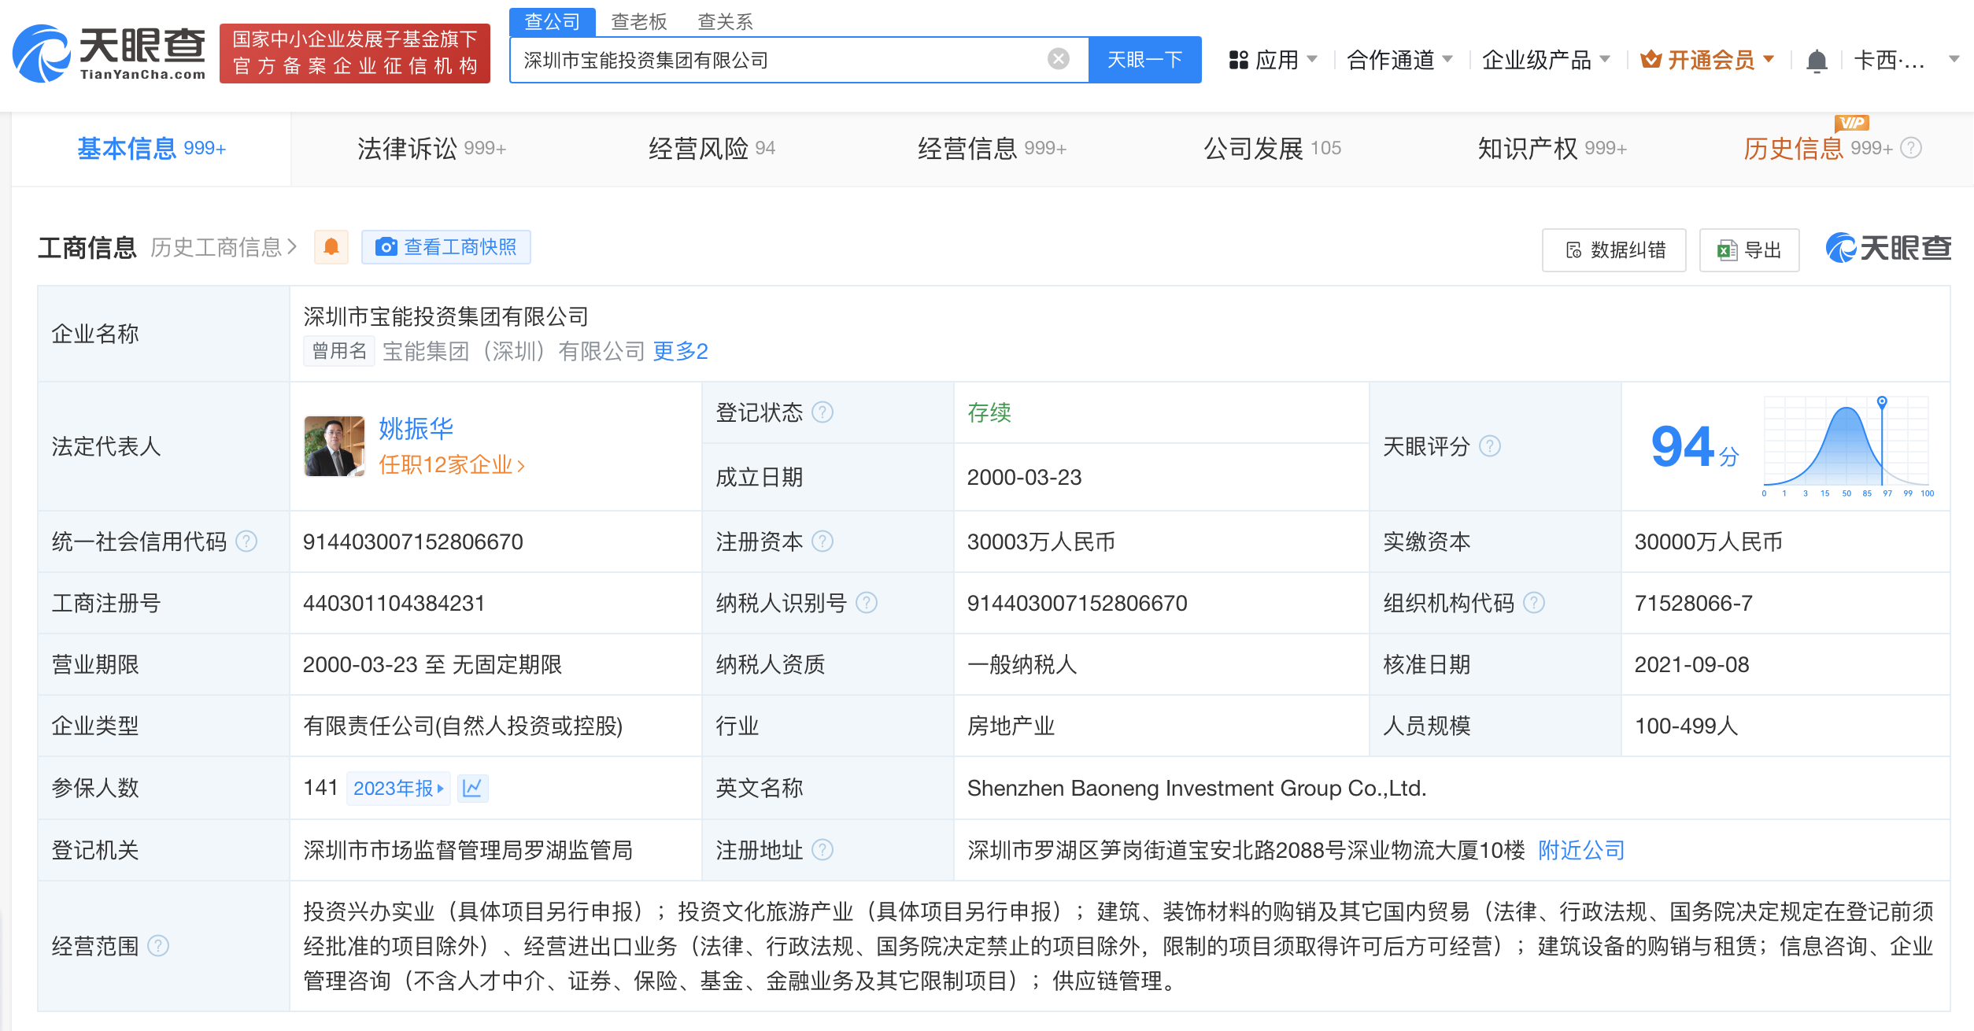Screen dimensions: 1974x1031
Task: Select the 查公司 search tab
Action: pyautogui.click(x=553, y=21)
